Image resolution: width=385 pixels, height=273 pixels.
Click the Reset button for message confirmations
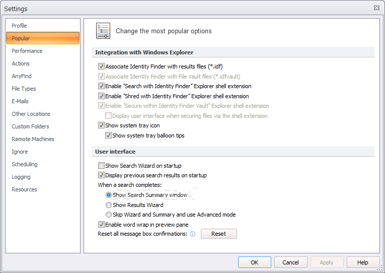[x=219, y=234]
